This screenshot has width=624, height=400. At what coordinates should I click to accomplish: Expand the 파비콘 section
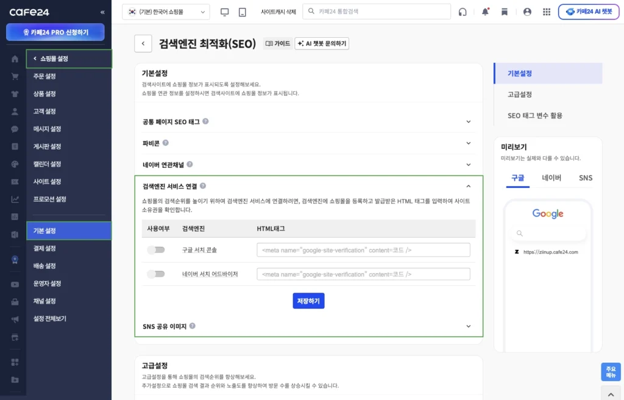[308, 143]
